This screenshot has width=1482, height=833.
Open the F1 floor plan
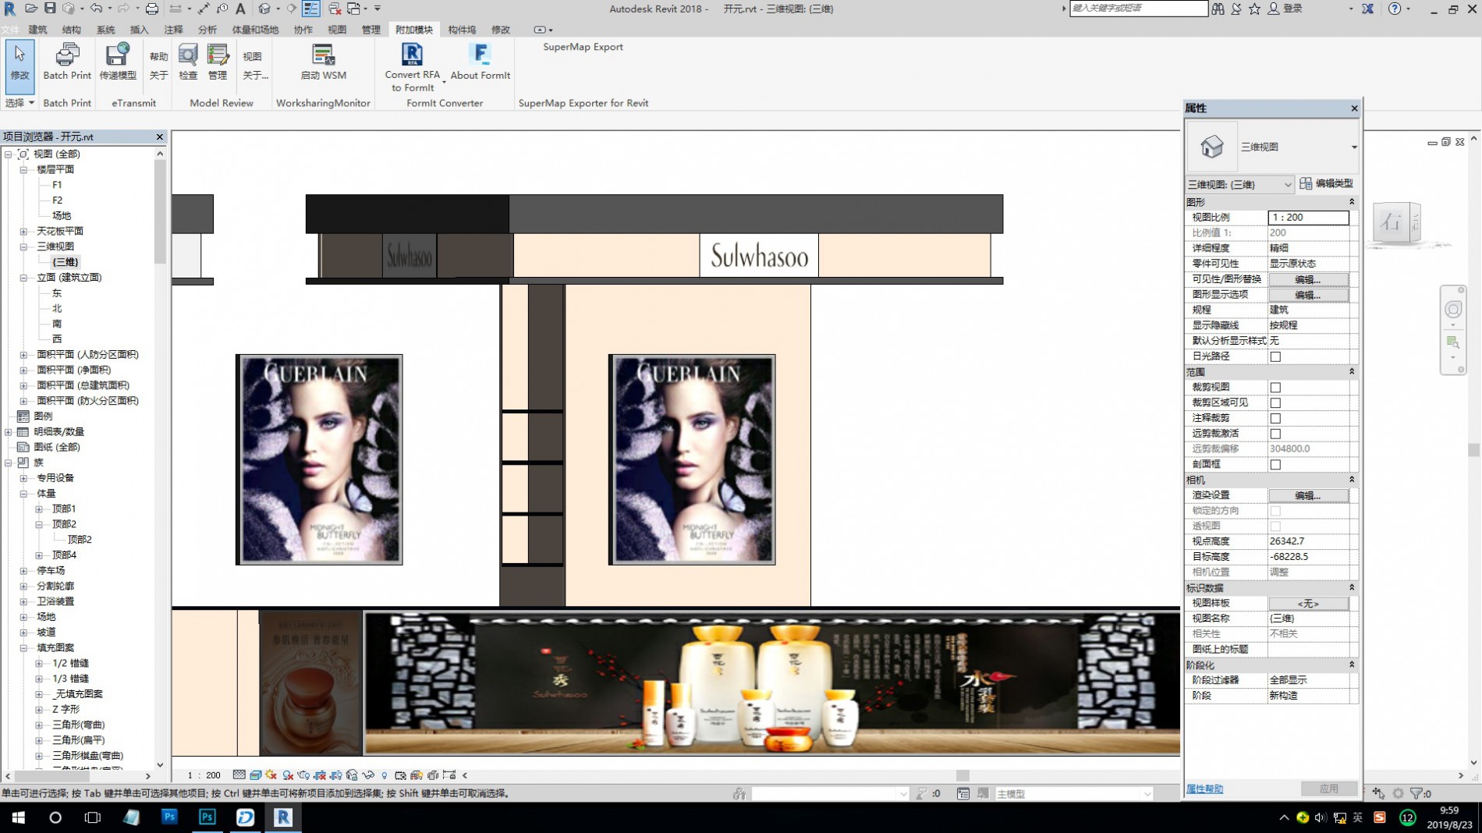point(57,185)
